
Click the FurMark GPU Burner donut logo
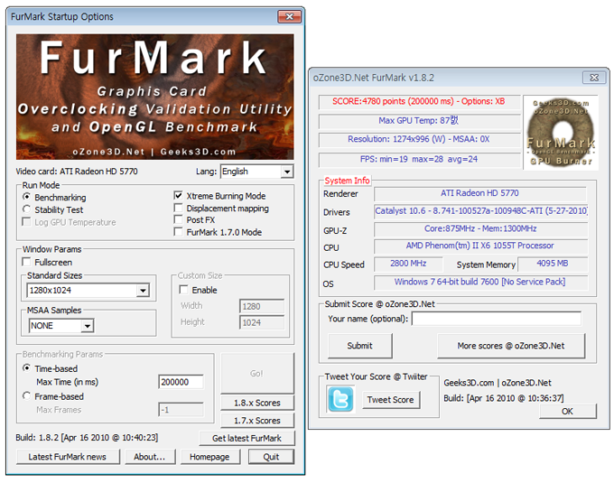[561, 133]
